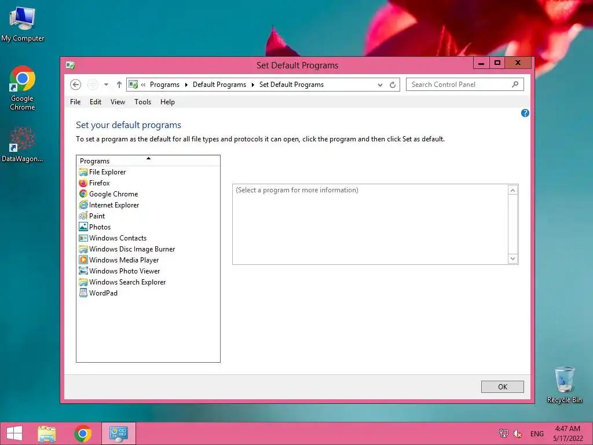Image resolution: width=593 pixels, height=445 pixels.
Task: Click the ENG language indicator
Action: (537, 433)
